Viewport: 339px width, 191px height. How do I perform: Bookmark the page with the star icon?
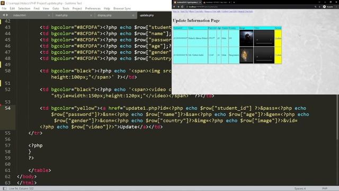click(319, 7)
